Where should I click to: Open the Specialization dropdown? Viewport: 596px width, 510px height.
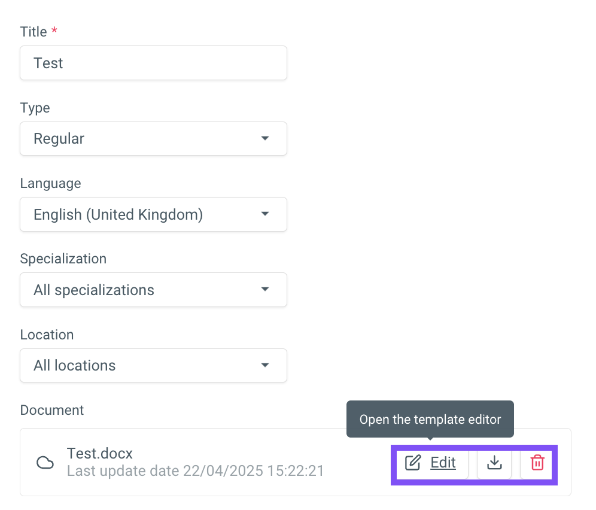coord(153,290)
